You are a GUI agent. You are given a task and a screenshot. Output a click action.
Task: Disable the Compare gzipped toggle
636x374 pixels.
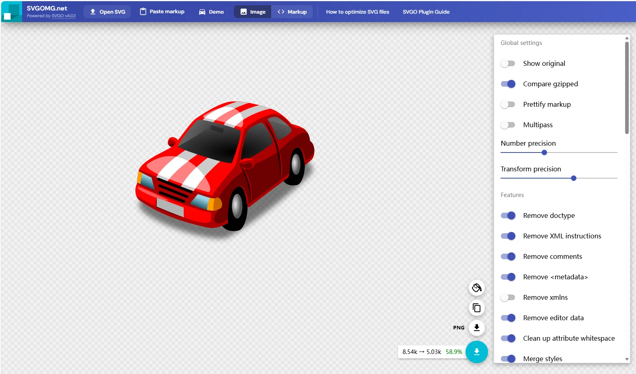tap(508, 84)
